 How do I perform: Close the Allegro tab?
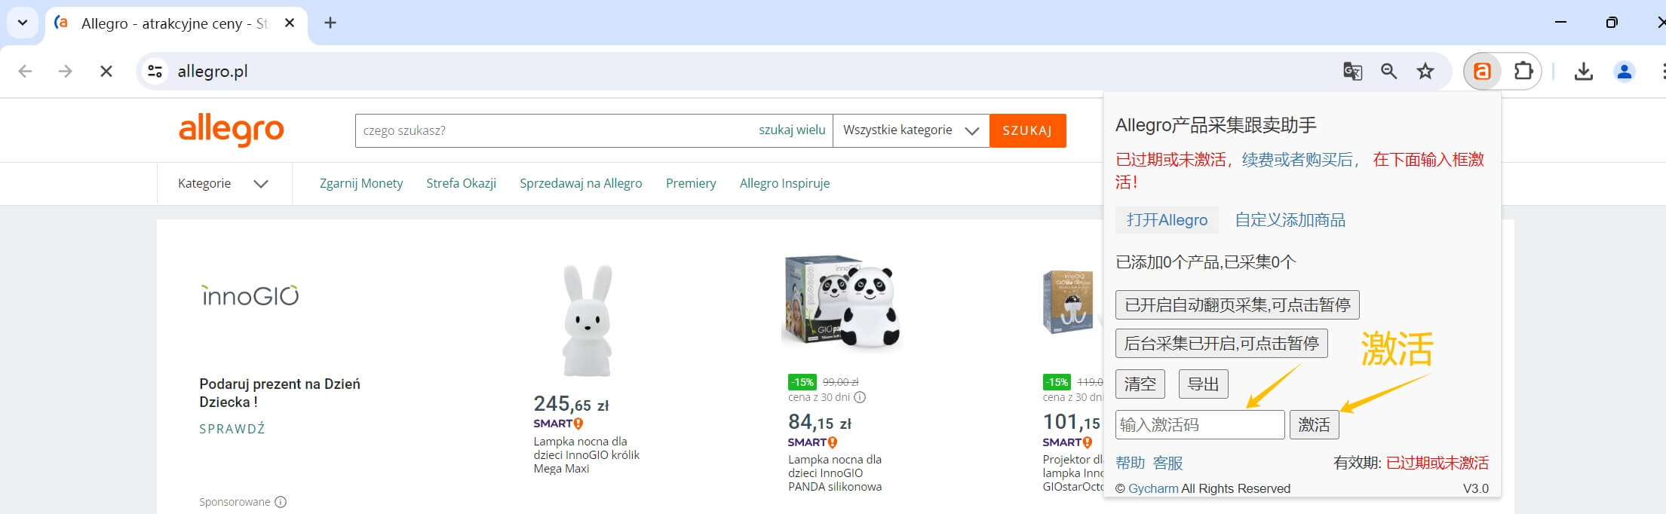tap(290, 23)
